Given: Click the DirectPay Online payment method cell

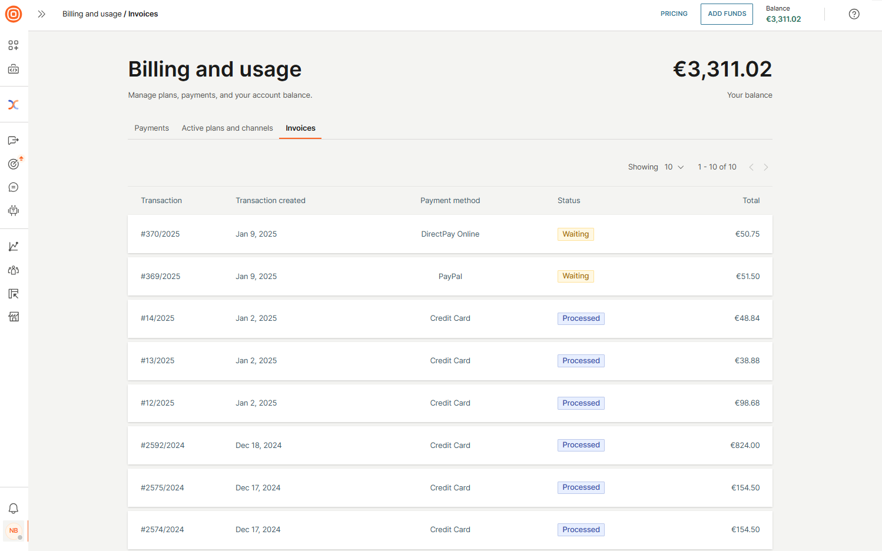Looking at the screenshot, I should [450, 234].
